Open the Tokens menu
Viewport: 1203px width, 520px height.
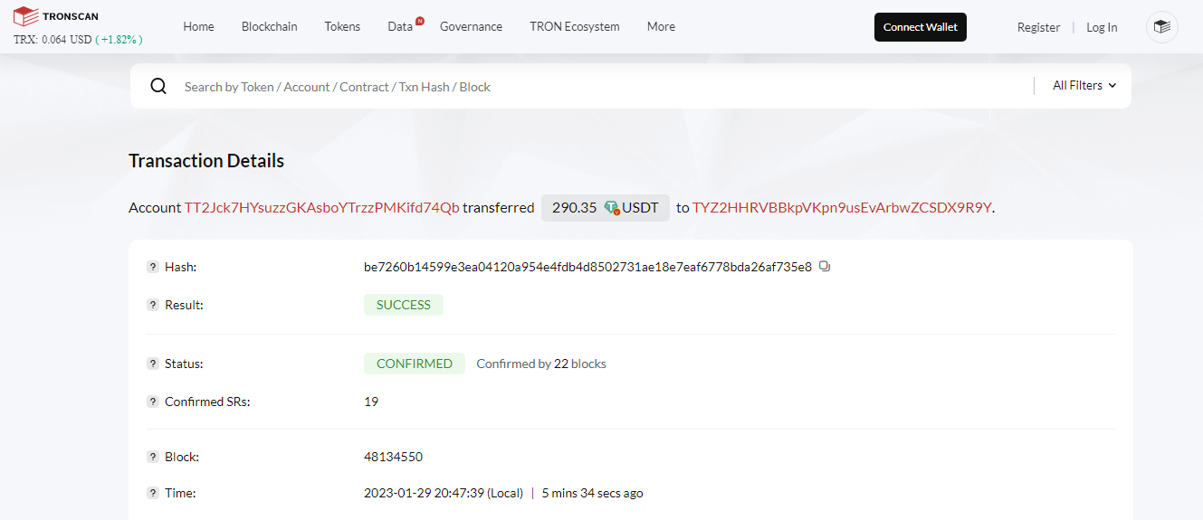[x=342, y=27]
